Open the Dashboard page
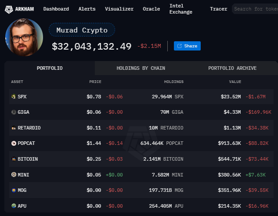 tap(56, 9)
